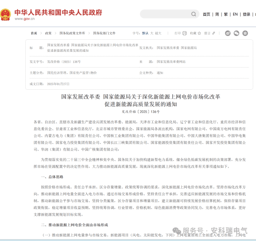Share via the Weibo icon

228,33
